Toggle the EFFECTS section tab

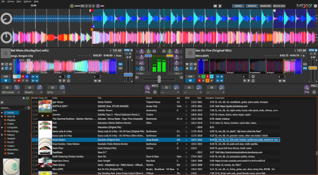click(x=252, y=6)
